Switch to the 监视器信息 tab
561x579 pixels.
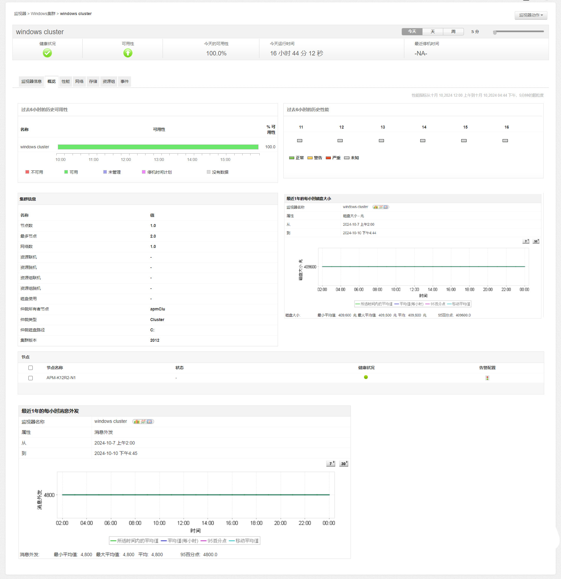tap(31, 82)
